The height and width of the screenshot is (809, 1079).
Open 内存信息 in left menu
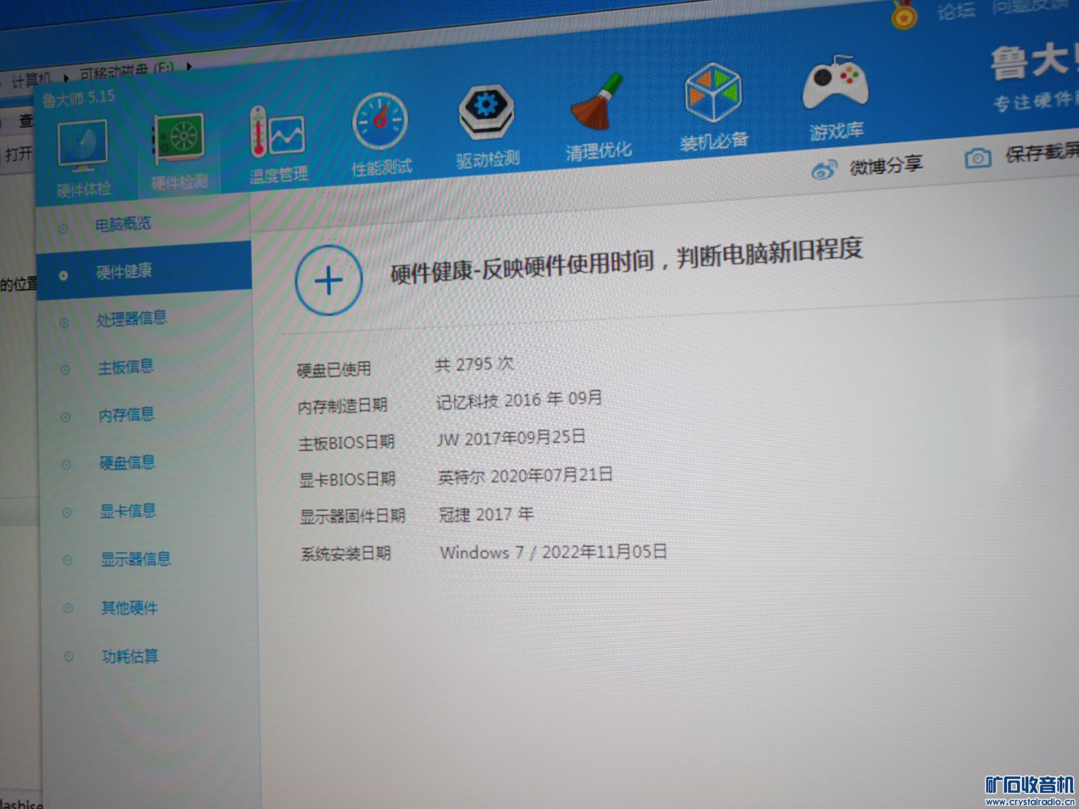pyautogui.click(x=126, y=415)
